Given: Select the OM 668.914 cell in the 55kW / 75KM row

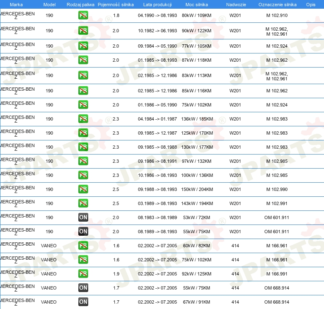Looking at the screenshot, I should (277, 288).
